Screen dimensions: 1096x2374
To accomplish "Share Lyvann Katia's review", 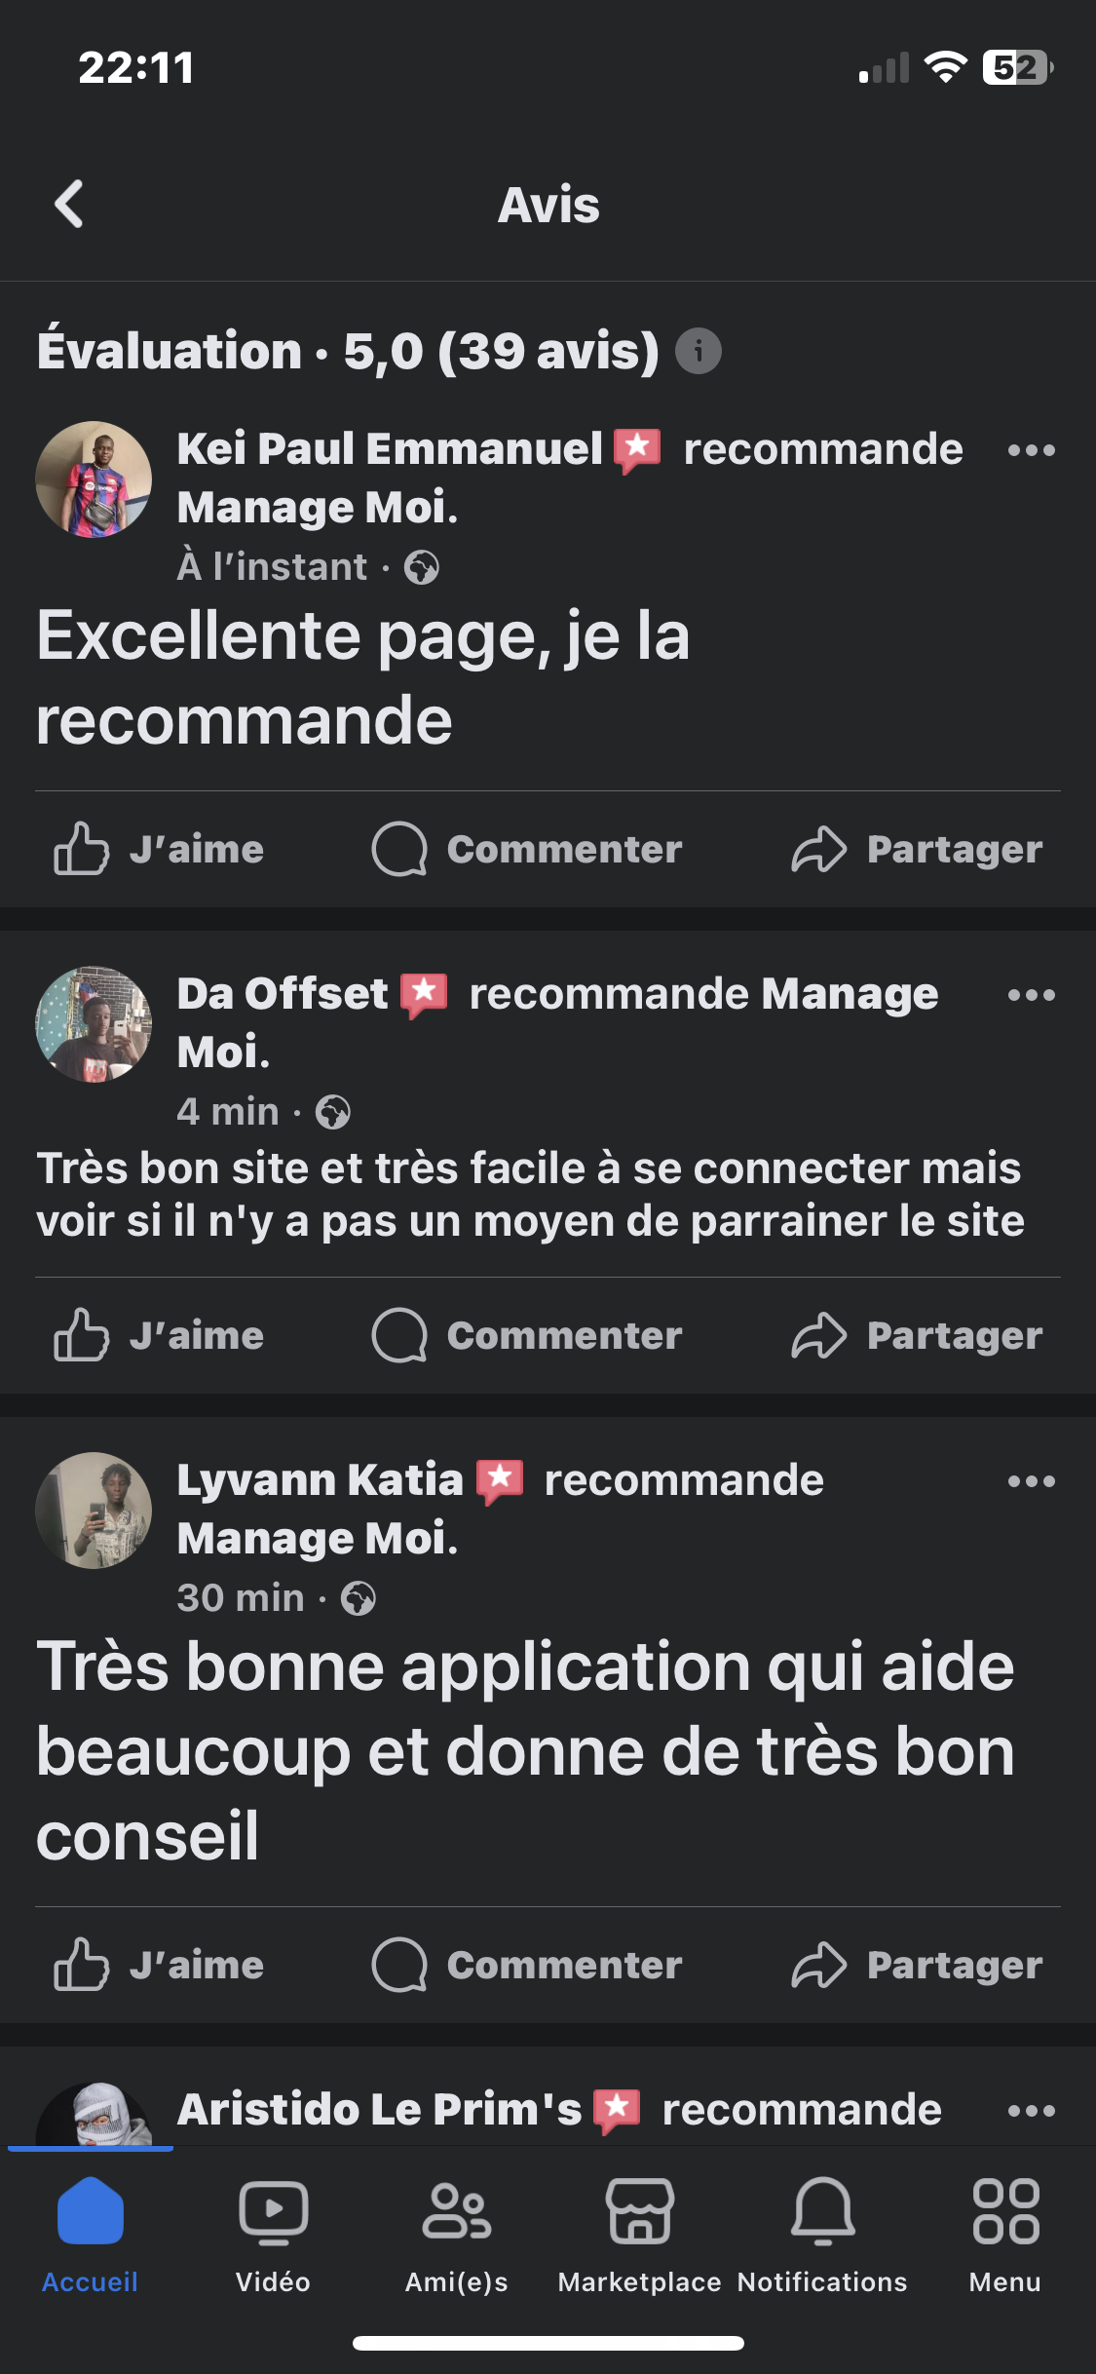I will 917,1965.
